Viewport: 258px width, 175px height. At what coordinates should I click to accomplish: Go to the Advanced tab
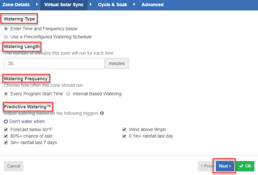tap(153, 5)
